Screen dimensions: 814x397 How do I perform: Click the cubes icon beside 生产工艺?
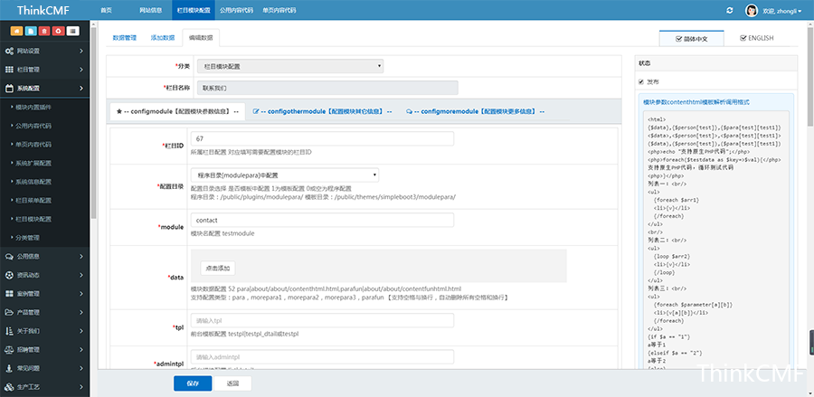point(9,387)
